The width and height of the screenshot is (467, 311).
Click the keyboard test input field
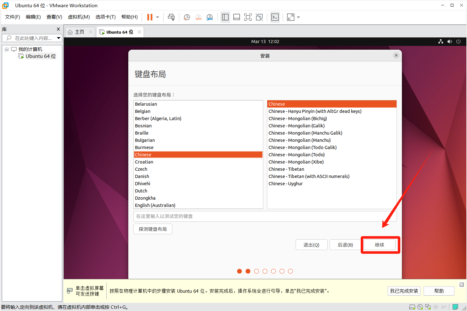(265, 216)
